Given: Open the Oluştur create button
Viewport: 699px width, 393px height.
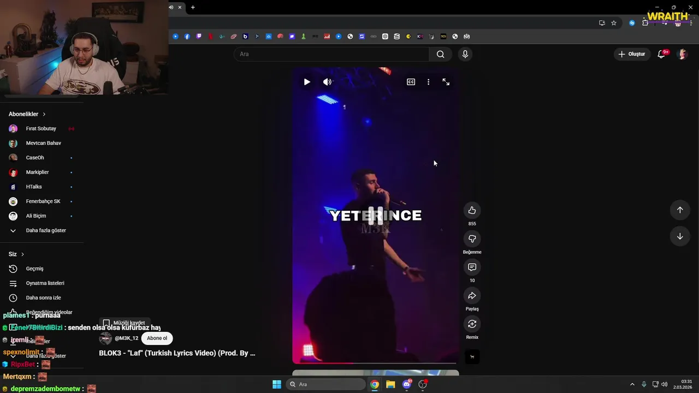Looking at the screenshot, I should click(x=632, y=54).
